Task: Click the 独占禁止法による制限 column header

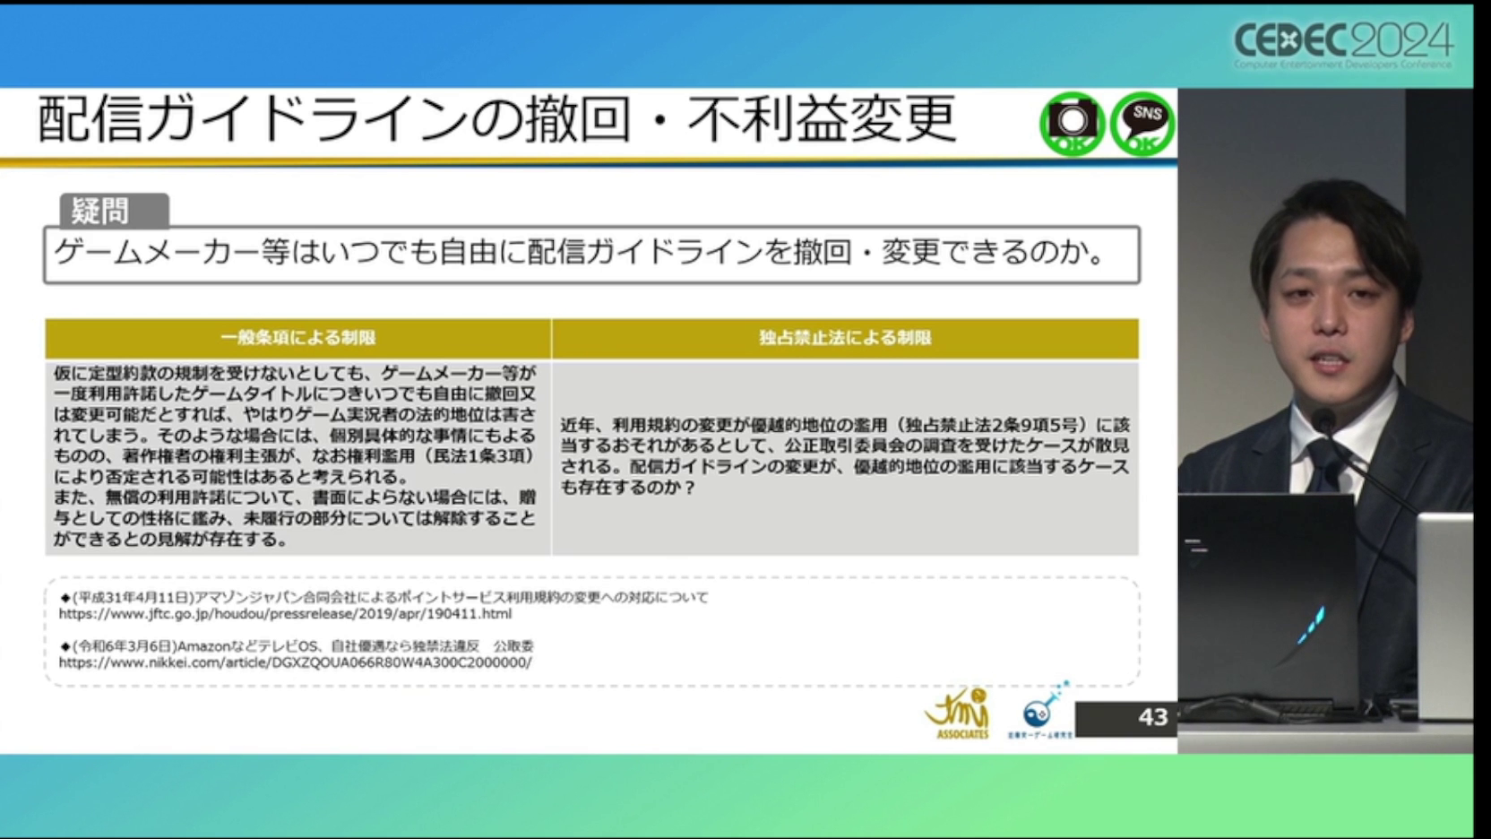Action: pyautogui.click(x=845, y=338)
